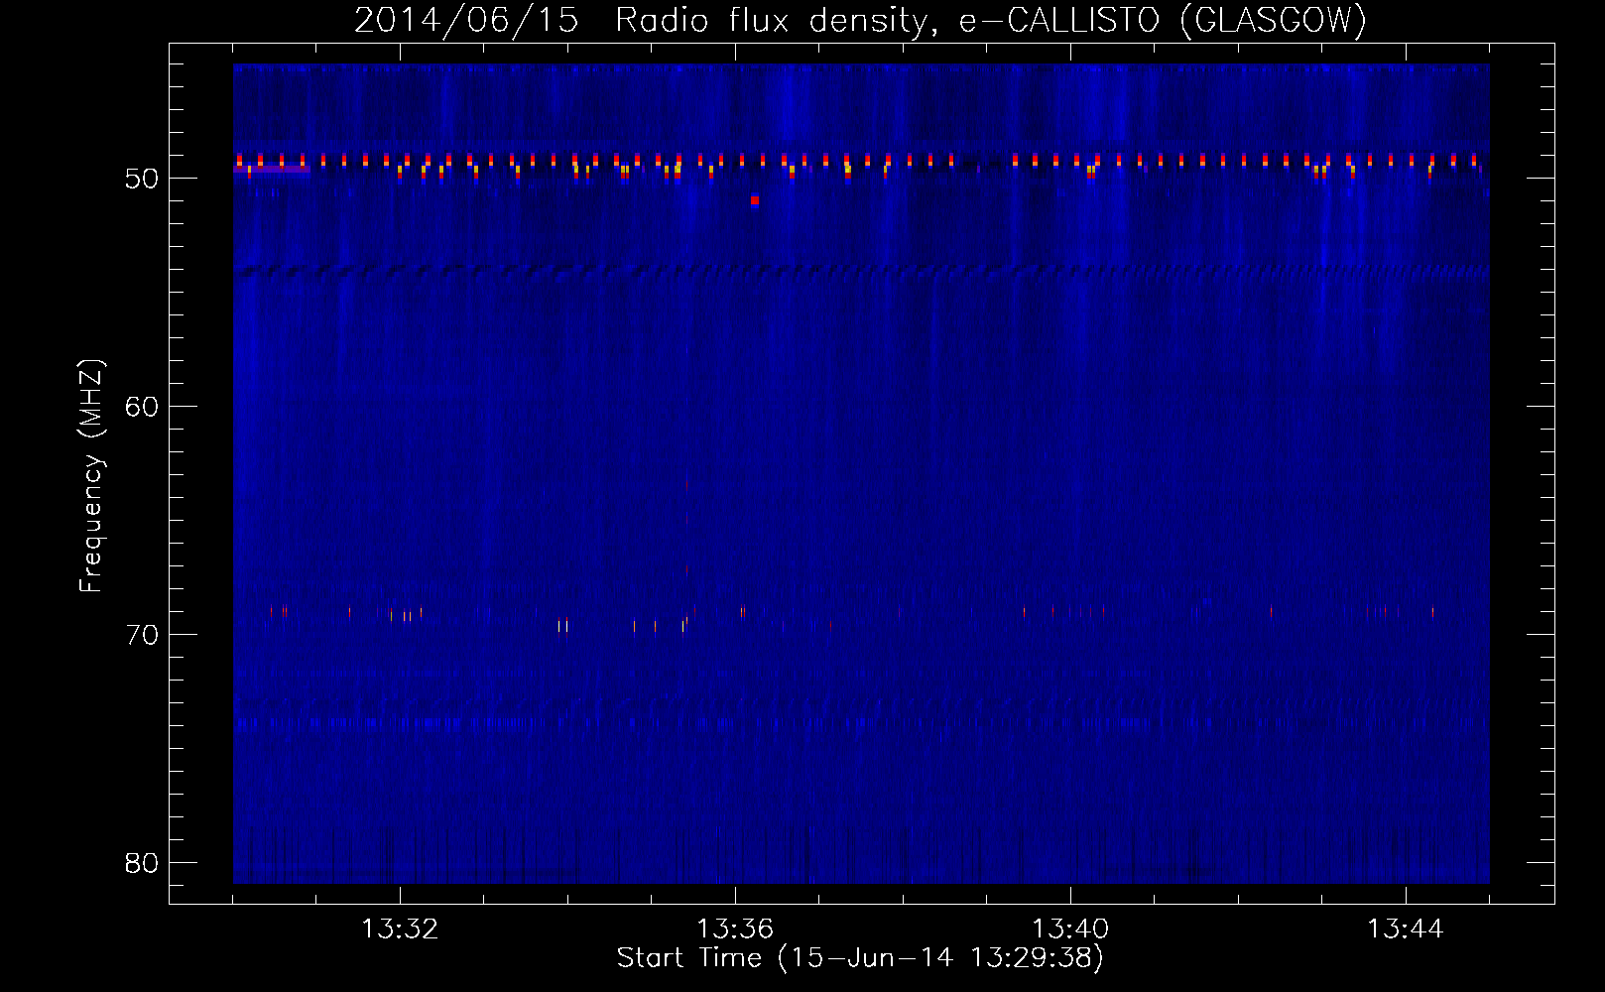
Task: Click the plot title '2014/06/15 Radio flux density'
Action: tap(642, 20)
